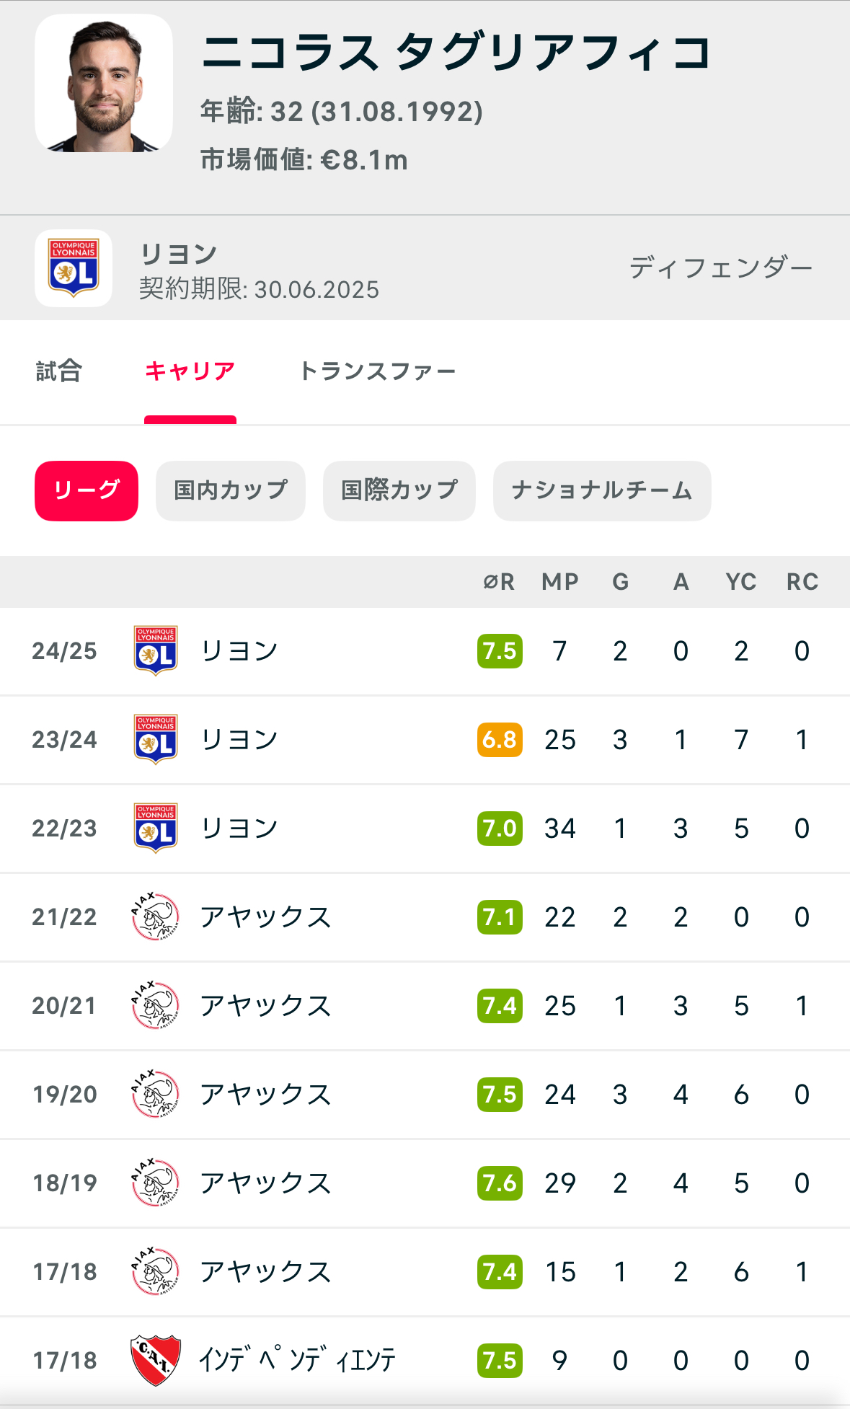Click Ajax crest in the 19/20 row
The height and width of the screenshot is (1409, 850).
pos(156,1094)
